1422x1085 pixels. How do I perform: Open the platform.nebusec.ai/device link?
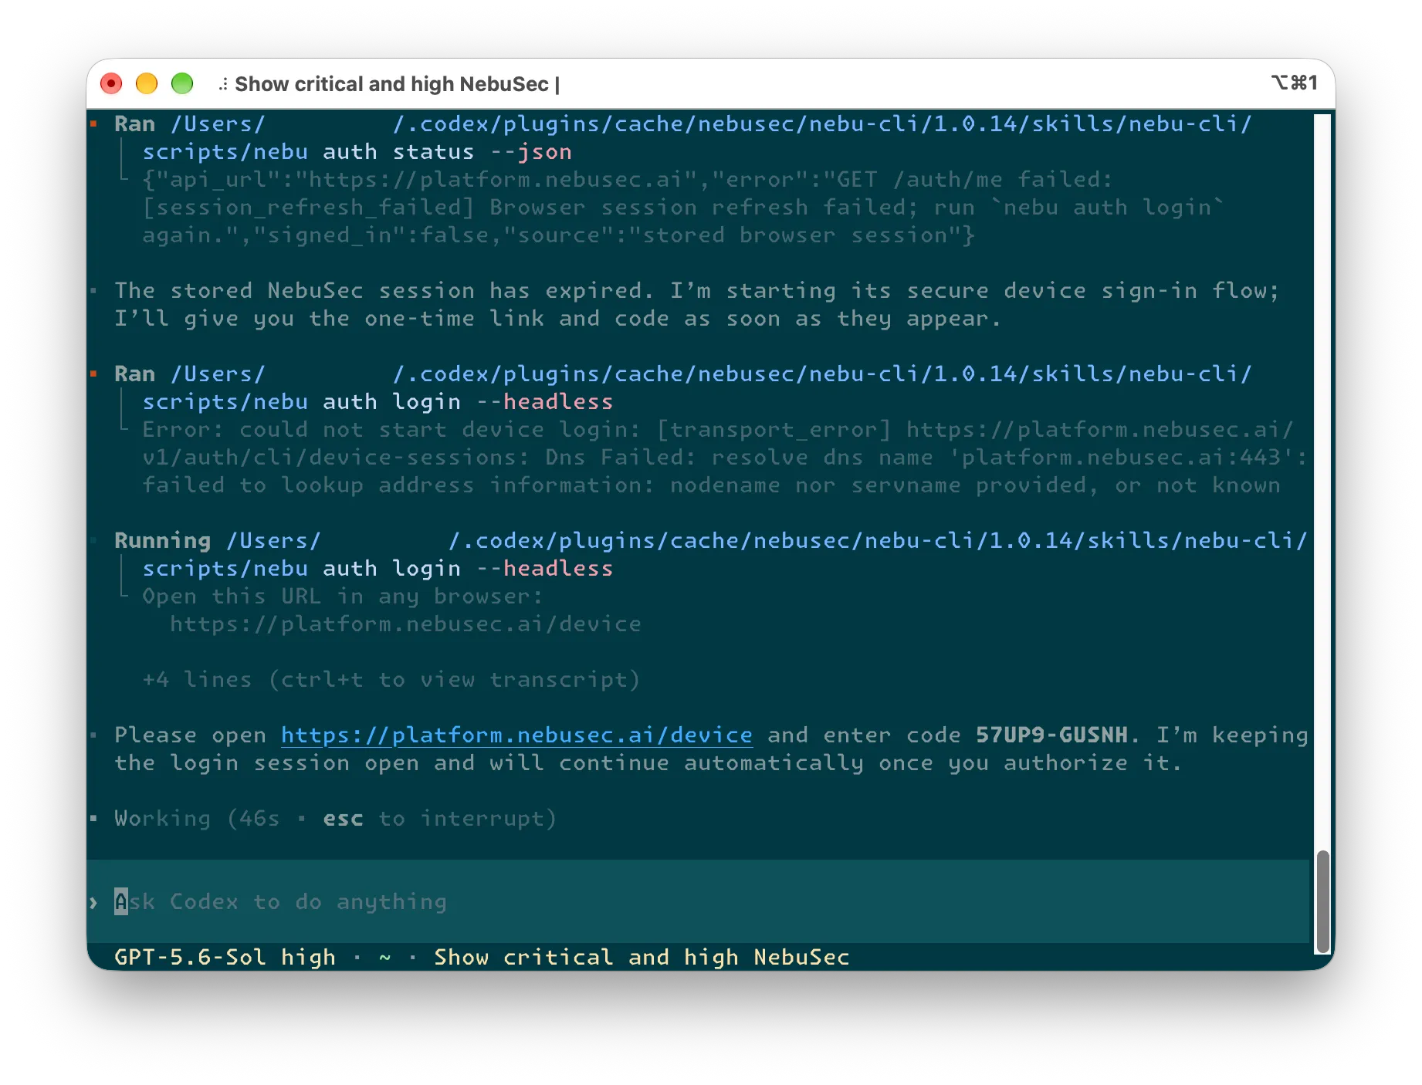(516, 735)
